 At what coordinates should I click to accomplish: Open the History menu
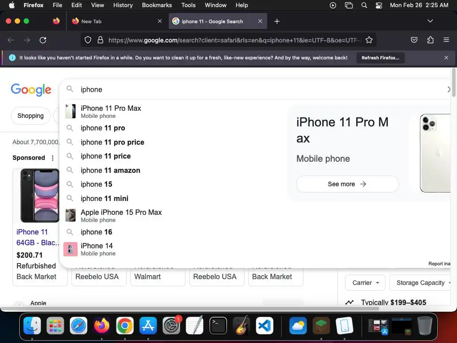coord(123,5)
